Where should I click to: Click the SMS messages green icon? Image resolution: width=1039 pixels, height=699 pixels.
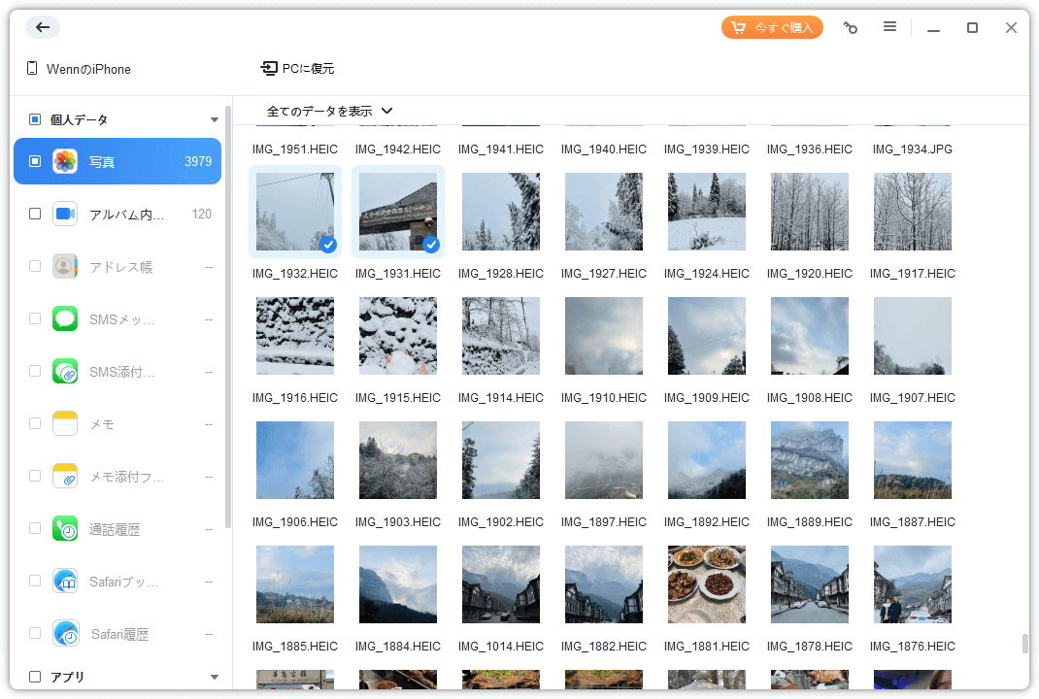65,318
